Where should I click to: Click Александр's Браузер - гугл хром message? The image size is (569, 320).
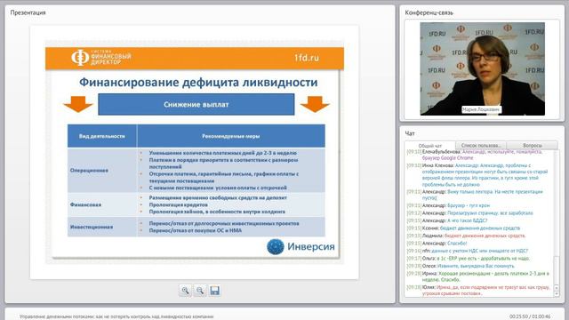coord(448,205)
